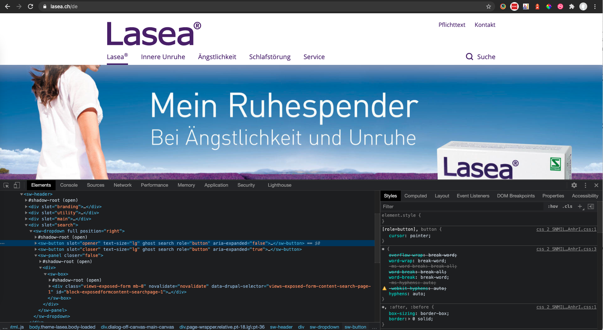Screen dimensions: 603x330
Task: Open the Performance tab
Action: pos(155,185)
